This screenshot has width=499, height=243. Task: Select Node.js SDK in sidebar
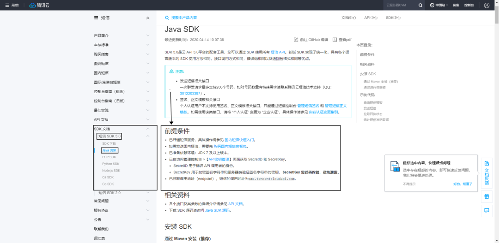pyautogui.click(x=111, y=171)
